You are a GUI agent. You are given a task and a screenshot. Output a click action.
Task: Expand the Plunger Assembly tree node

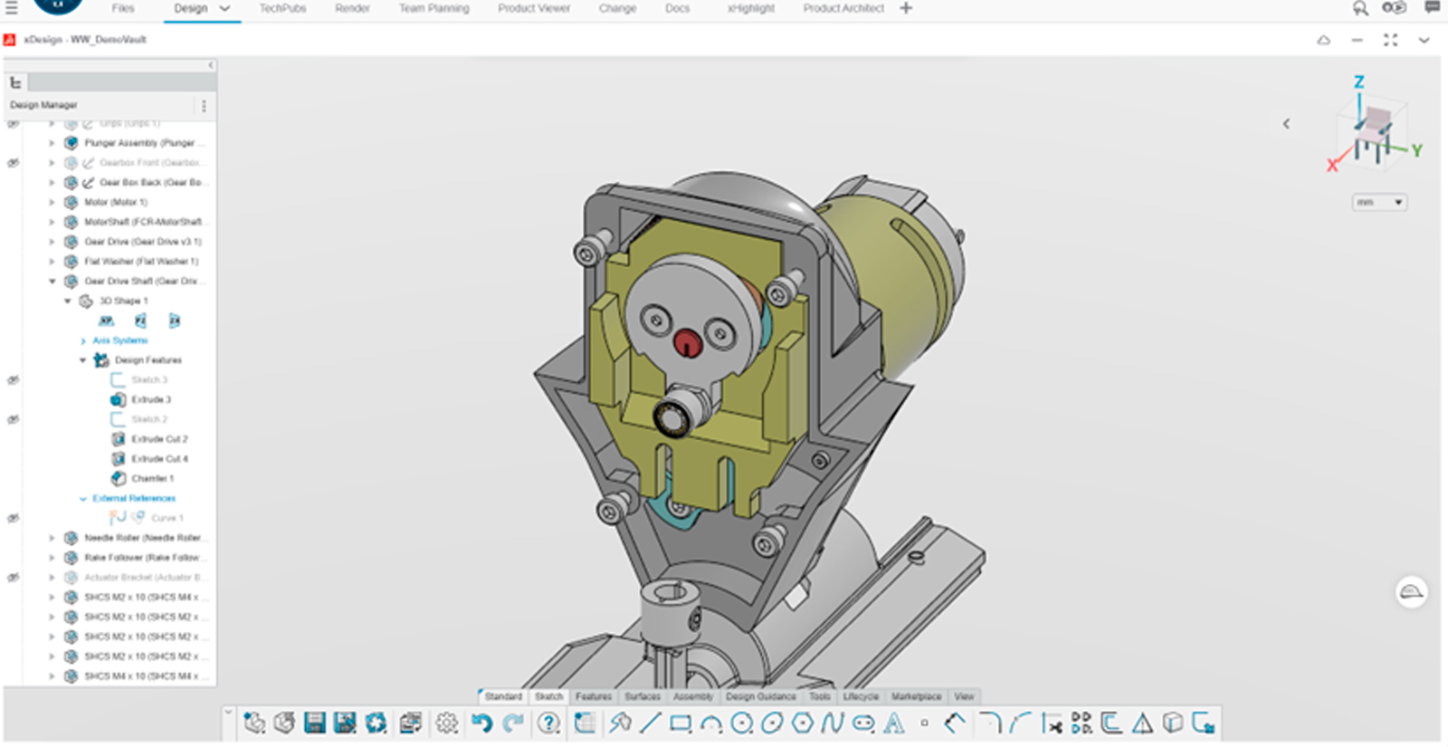pos(52,143)
